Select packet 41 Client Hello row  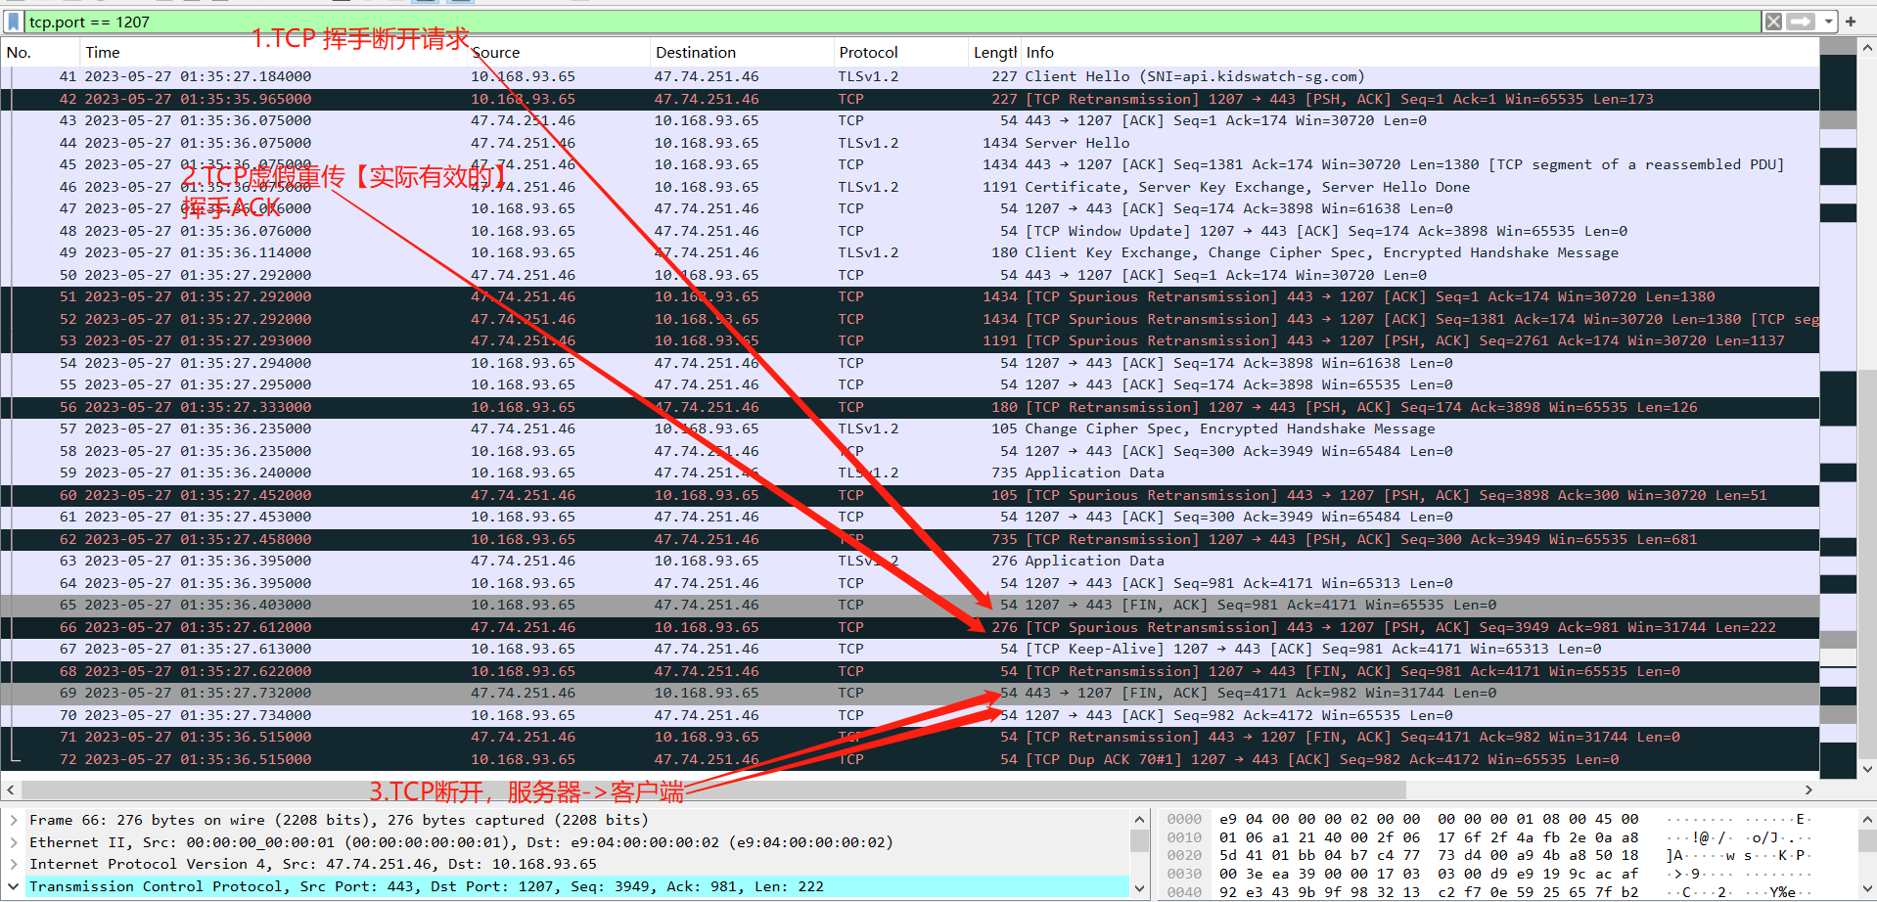[x=910, y=76]
